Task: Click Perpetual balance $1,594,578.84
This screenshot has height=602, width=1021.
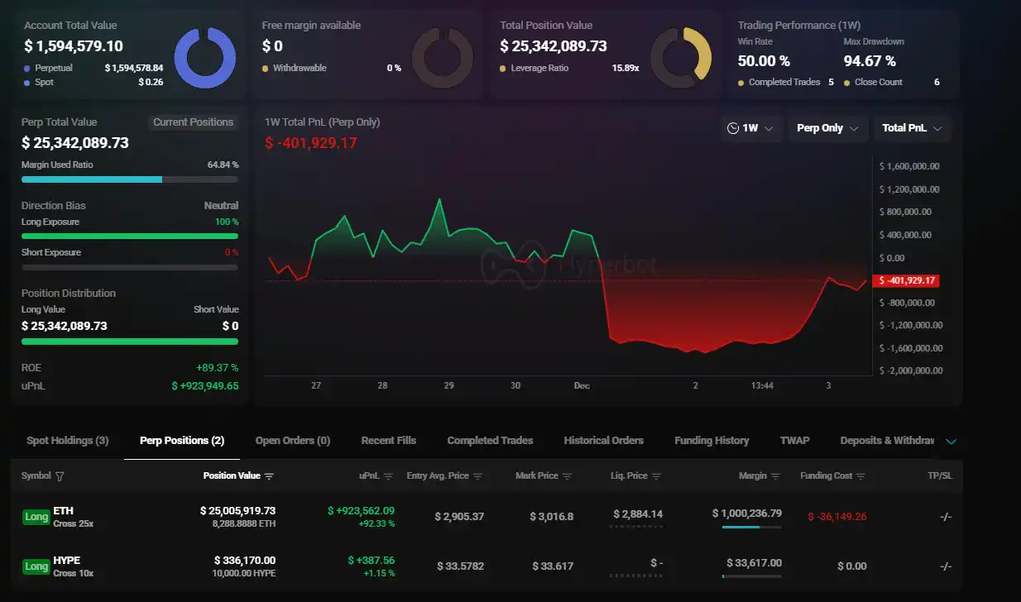Action: click(133, 68)
